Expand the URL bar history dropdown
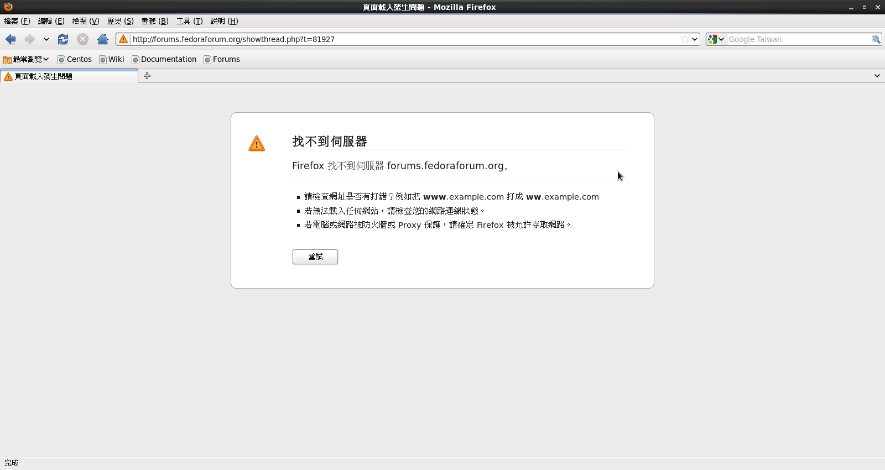Viewport: 885px width, 470px height. pos(695,39)
